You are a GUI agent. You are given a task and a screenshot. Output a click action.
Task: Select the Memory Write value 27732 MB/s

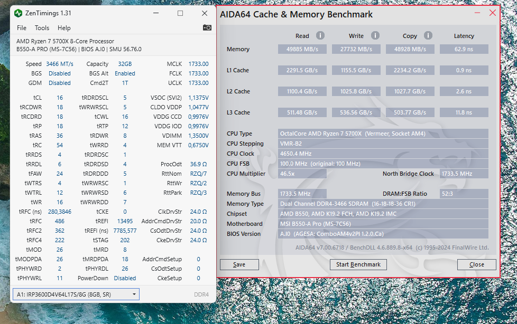(356, 49)
